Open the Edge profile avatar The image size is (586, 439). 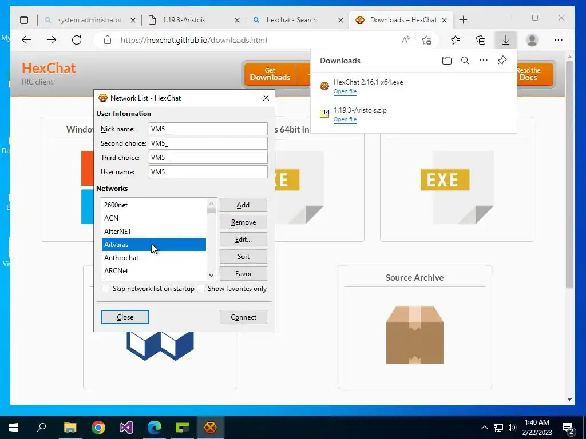tap(532, 40)
